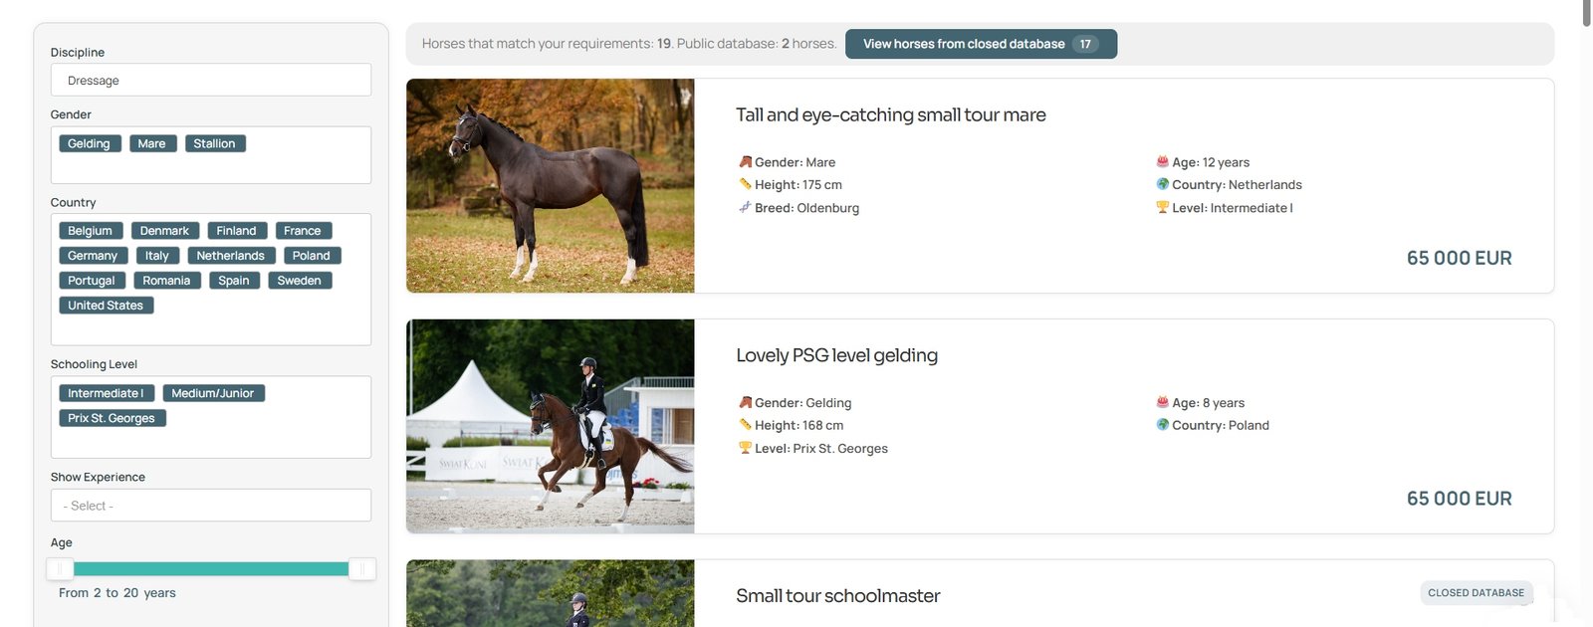
Task: Open the Discipline dropdown showing Dressage
Action: point(211,80)
